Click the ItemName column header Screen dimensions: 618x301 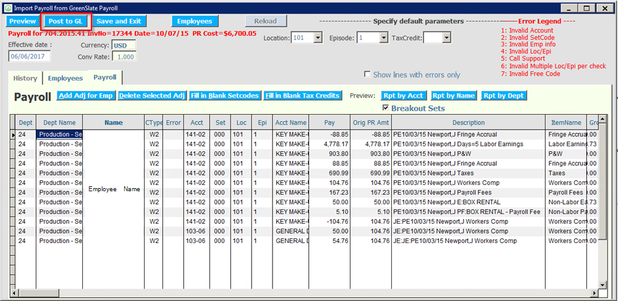[x=566, y=123]
